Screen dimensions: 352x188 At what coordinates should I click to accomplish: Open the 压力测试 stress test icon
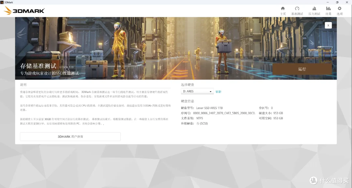314,8
